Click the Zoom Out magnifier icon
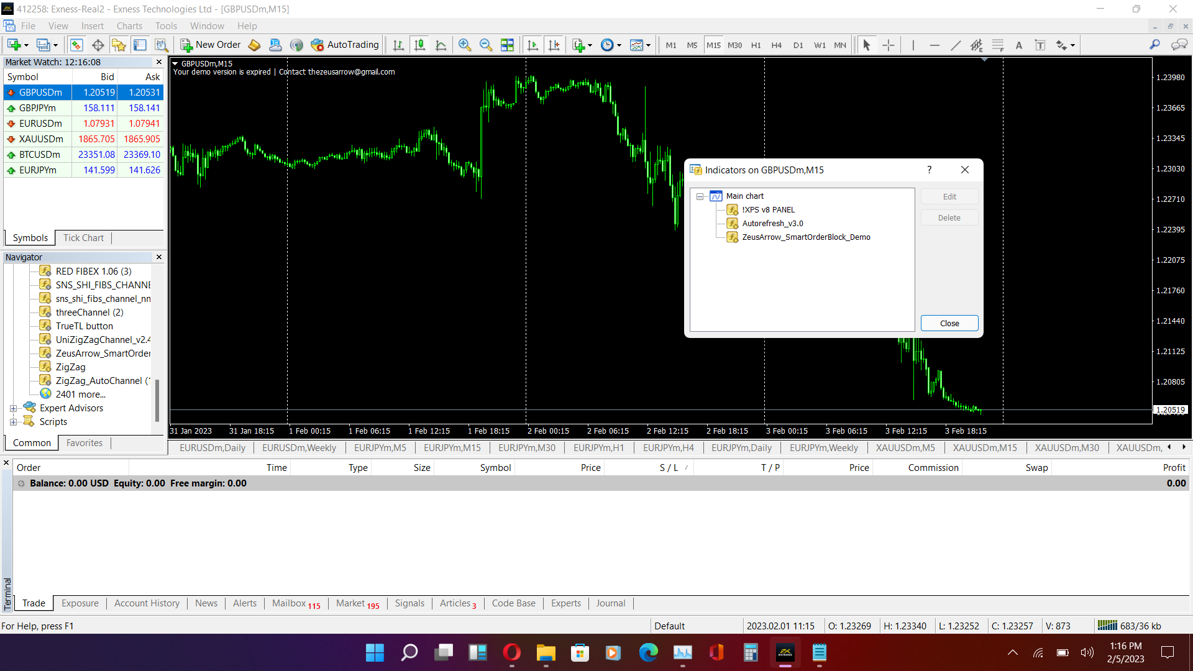 (486, 45)
